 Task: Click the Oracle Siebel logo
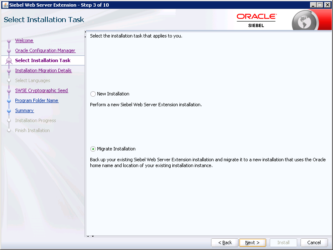click(x=256, y=20)
